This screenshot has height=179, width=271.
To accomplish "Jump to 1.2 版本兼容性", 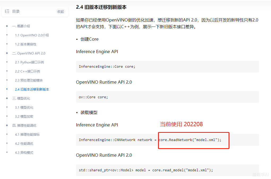I will [x=25, y=44].
